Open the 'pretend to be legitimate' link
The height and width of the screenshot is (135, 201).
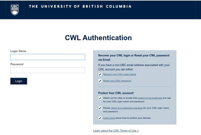pyautogui.click(x=150, y=98)
